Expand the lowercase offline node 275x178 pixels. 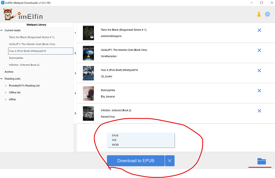coord(6,99)
